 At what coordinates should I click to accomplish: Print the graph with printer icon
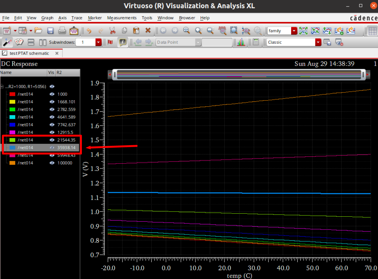[62, 30]
